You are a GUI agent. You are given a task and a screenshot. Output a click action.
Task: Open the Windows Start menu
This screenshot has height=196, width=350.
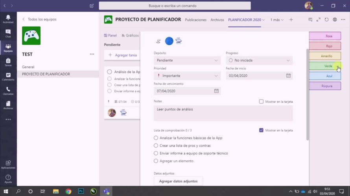coord(6,191)
